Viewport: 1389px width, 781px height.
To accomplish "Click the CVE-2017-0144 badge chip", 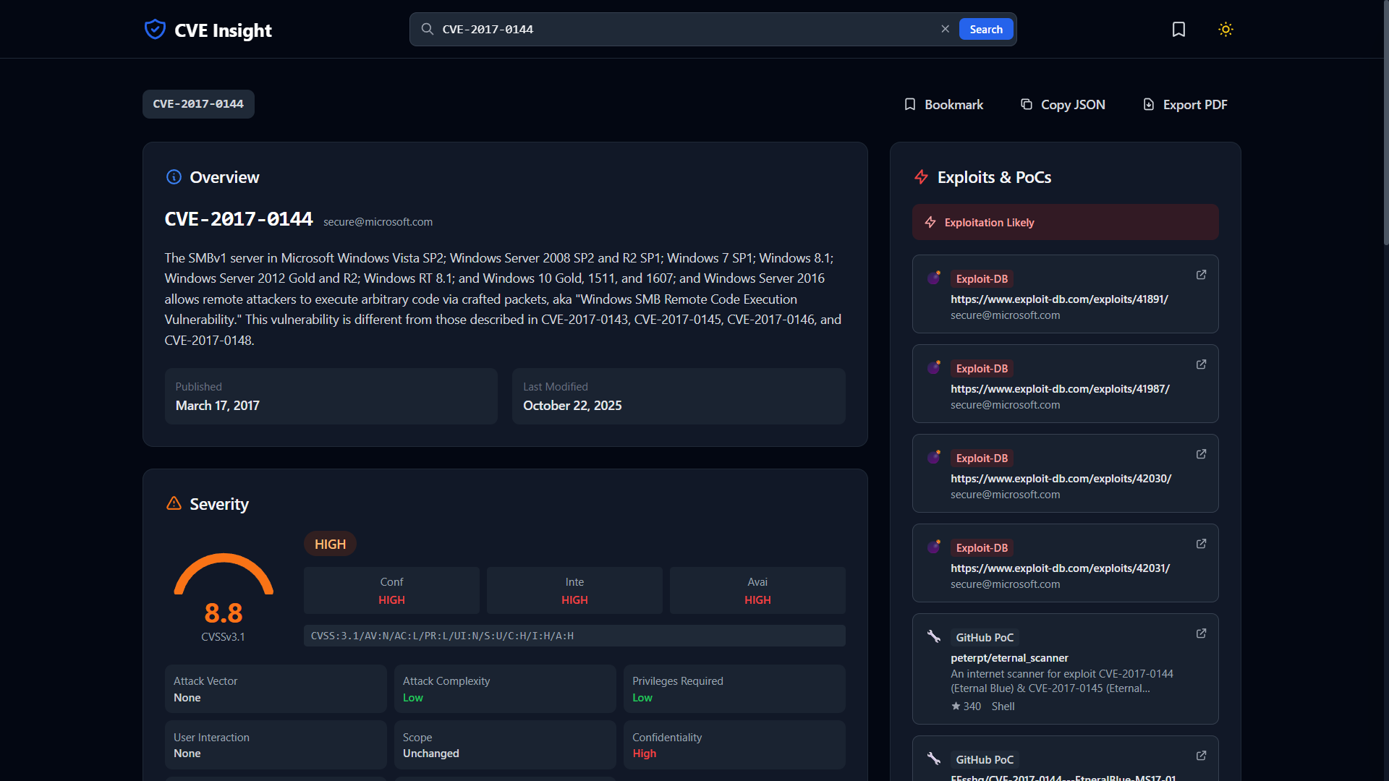I will tap(198, 104).
